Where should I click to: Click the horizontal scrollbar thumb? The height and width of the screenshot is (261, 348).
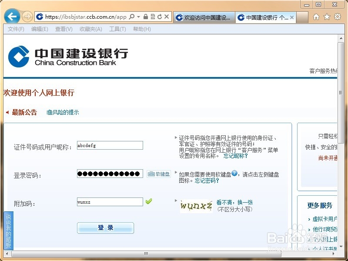[x=146, y=254]
